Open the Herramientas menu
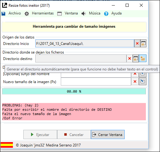 pos(43,13)
